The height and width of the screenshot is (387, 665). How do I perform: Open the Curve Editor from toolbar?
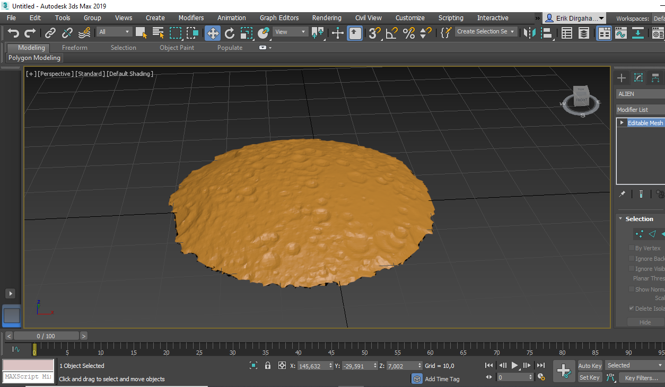click(621, 33)
